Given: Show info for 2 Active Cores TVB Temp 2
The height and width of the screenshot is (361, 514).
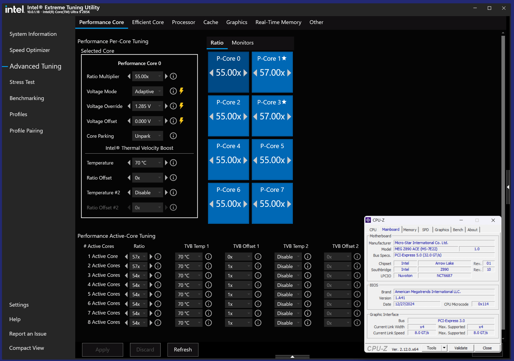Looking at the screenshot, I should [308, 266].
